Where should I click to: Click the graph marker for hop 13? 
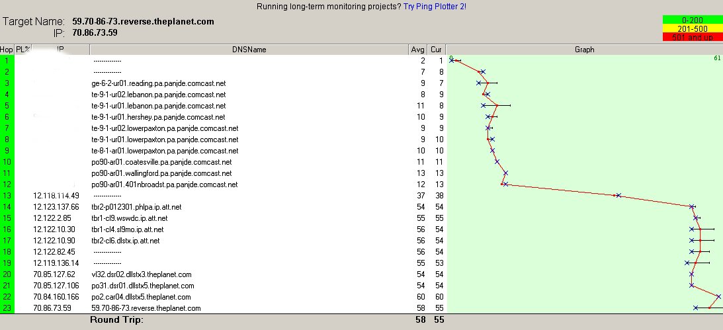618,196
